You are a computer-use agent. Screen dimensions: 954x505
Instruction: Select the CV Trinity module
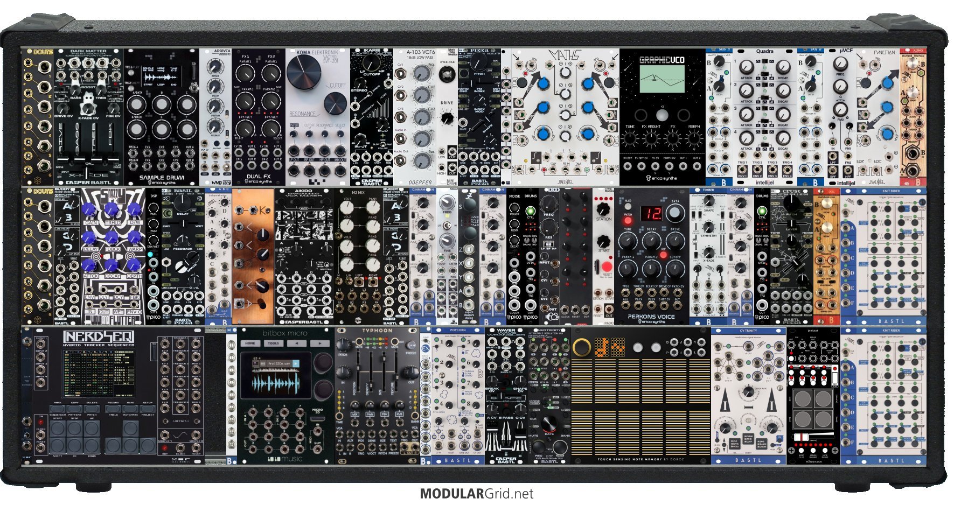[x=749, y=396]
